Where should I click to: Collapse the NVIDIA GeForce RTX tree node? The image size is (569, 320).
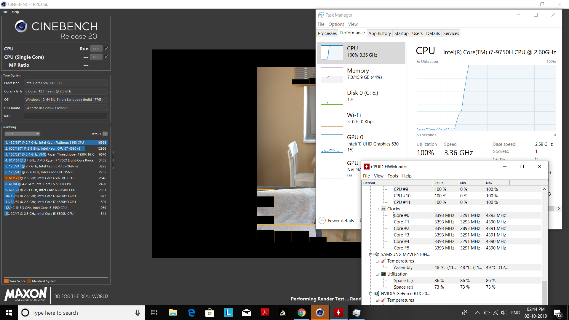pyautogui.click(x=370, y=294)
